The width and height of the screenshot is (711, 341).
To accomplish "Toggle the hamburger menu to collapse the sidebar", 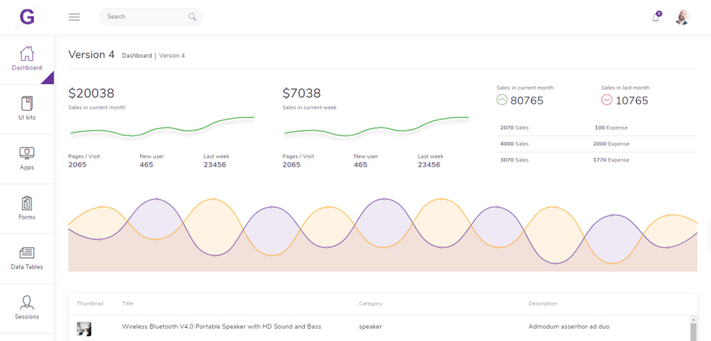I will pos(74,17).
